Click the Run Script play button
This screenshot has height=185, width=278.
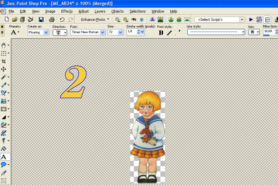pos(251,19)
